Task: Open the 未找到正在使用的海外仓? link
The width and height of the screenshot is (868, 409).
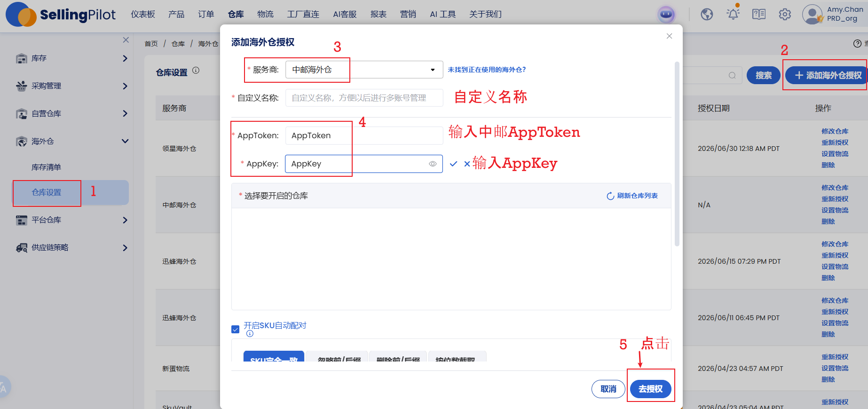Action: (x=487, y=70)
